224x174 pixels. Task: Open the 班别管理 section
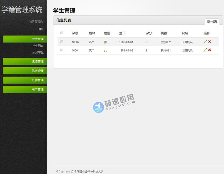[24, 80]
